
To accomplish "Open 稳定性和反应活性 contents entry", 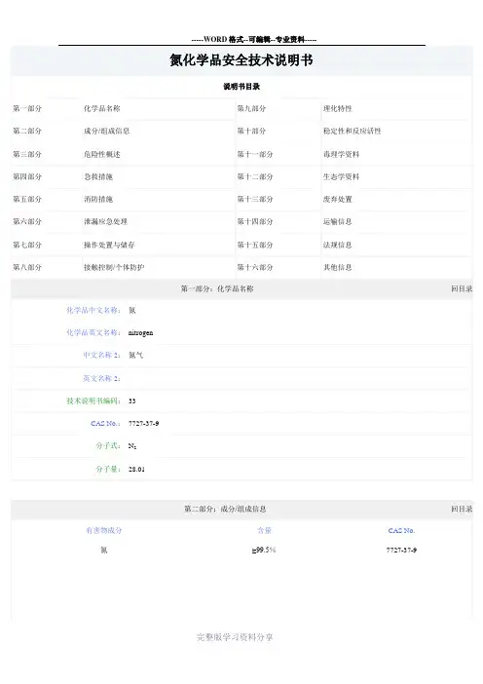I will coord(353,131).
